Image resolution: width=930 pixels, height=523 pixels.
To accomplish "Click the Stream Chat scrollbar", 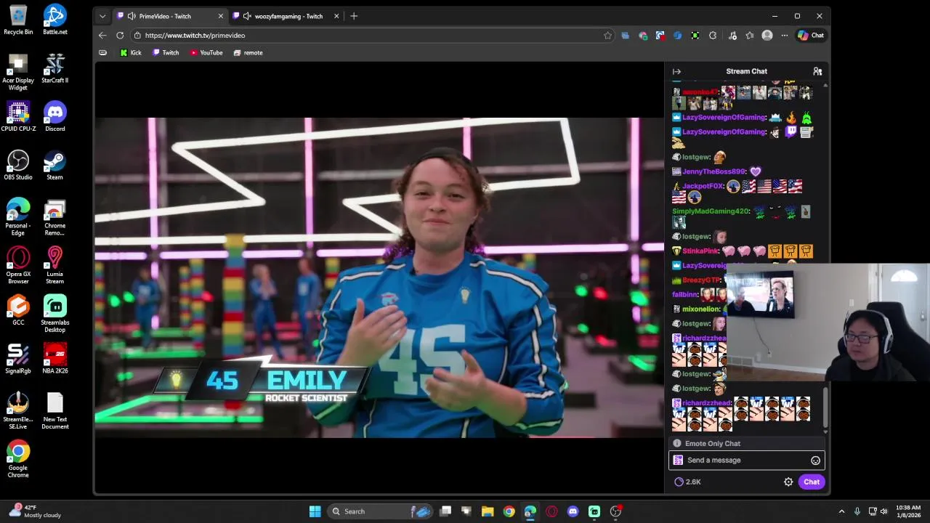I will (825, 407).
